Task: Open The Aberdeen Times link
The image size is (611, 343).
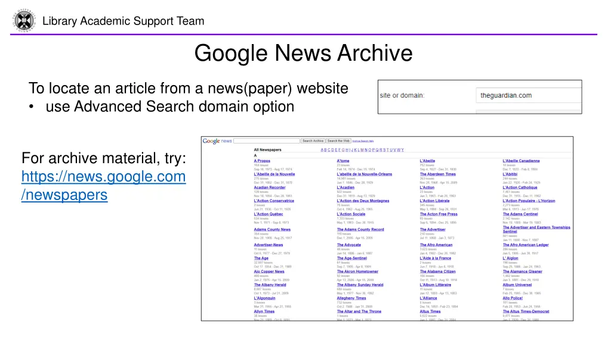Action: (437, 174)
